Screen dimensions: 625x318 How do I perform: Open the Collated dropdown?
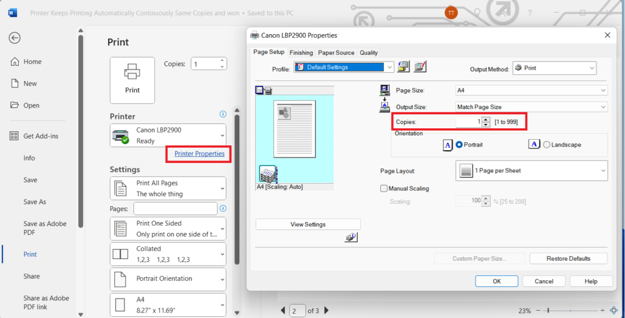(168, 255)
